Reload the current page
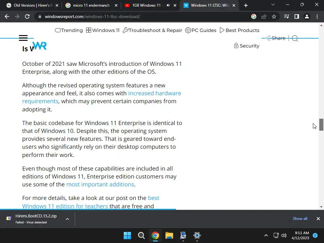 (x=27, y=16)
